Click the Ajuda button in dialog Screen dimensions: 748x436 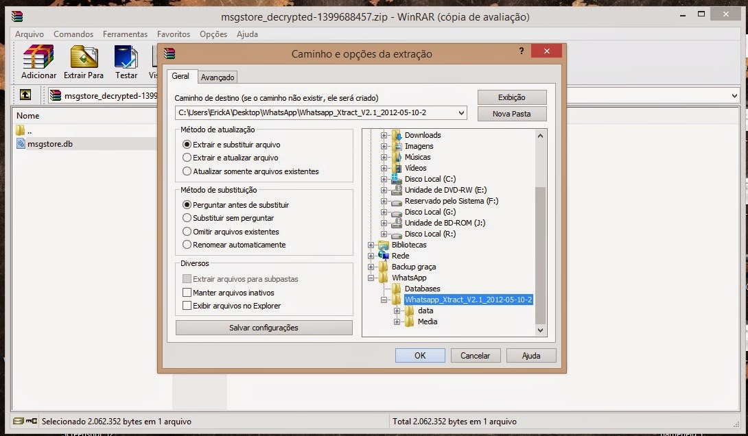[531, 356]
